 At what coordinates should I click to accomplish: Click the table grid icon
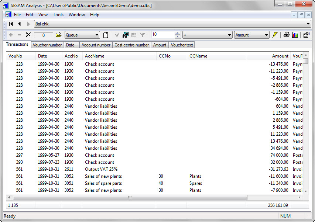[134, 35]
